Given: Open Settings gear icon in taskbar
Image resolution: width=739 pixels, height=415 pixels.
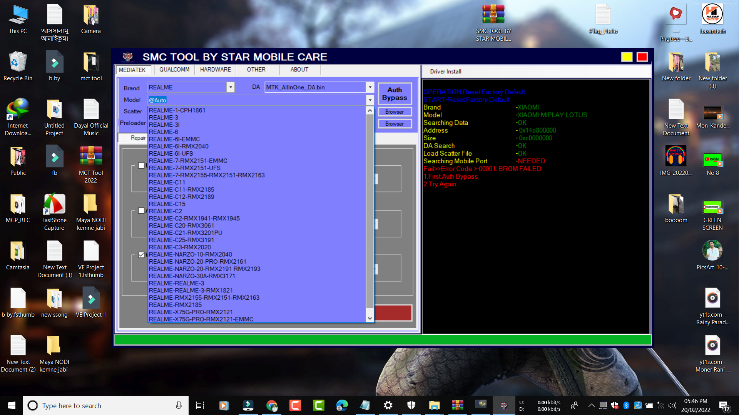Looking at the screenshot, I should pos(388,405).
